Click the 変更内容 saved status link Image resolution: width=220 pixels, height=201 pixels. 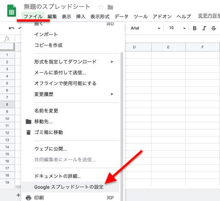[209, 16]
